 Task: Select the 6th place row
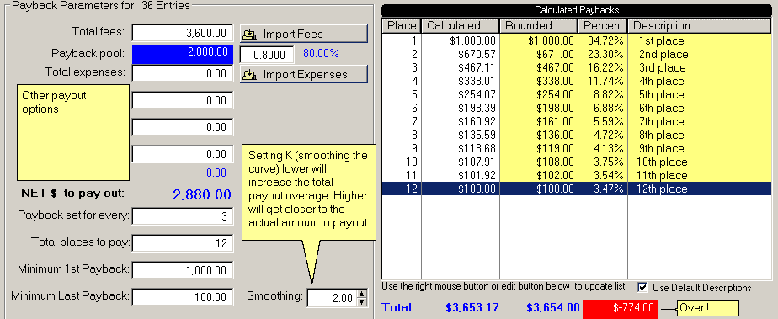[x=577, y=108]
